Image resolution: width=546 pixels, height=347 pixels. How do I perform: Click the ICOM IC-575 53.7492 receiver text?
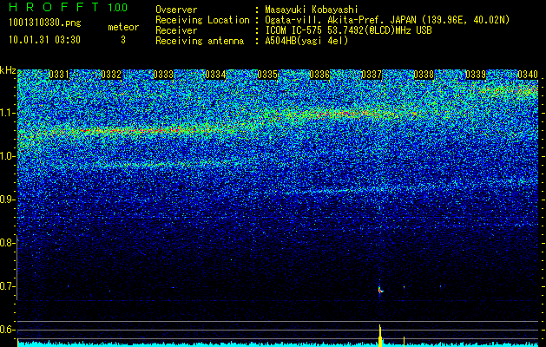pos(348,30)
